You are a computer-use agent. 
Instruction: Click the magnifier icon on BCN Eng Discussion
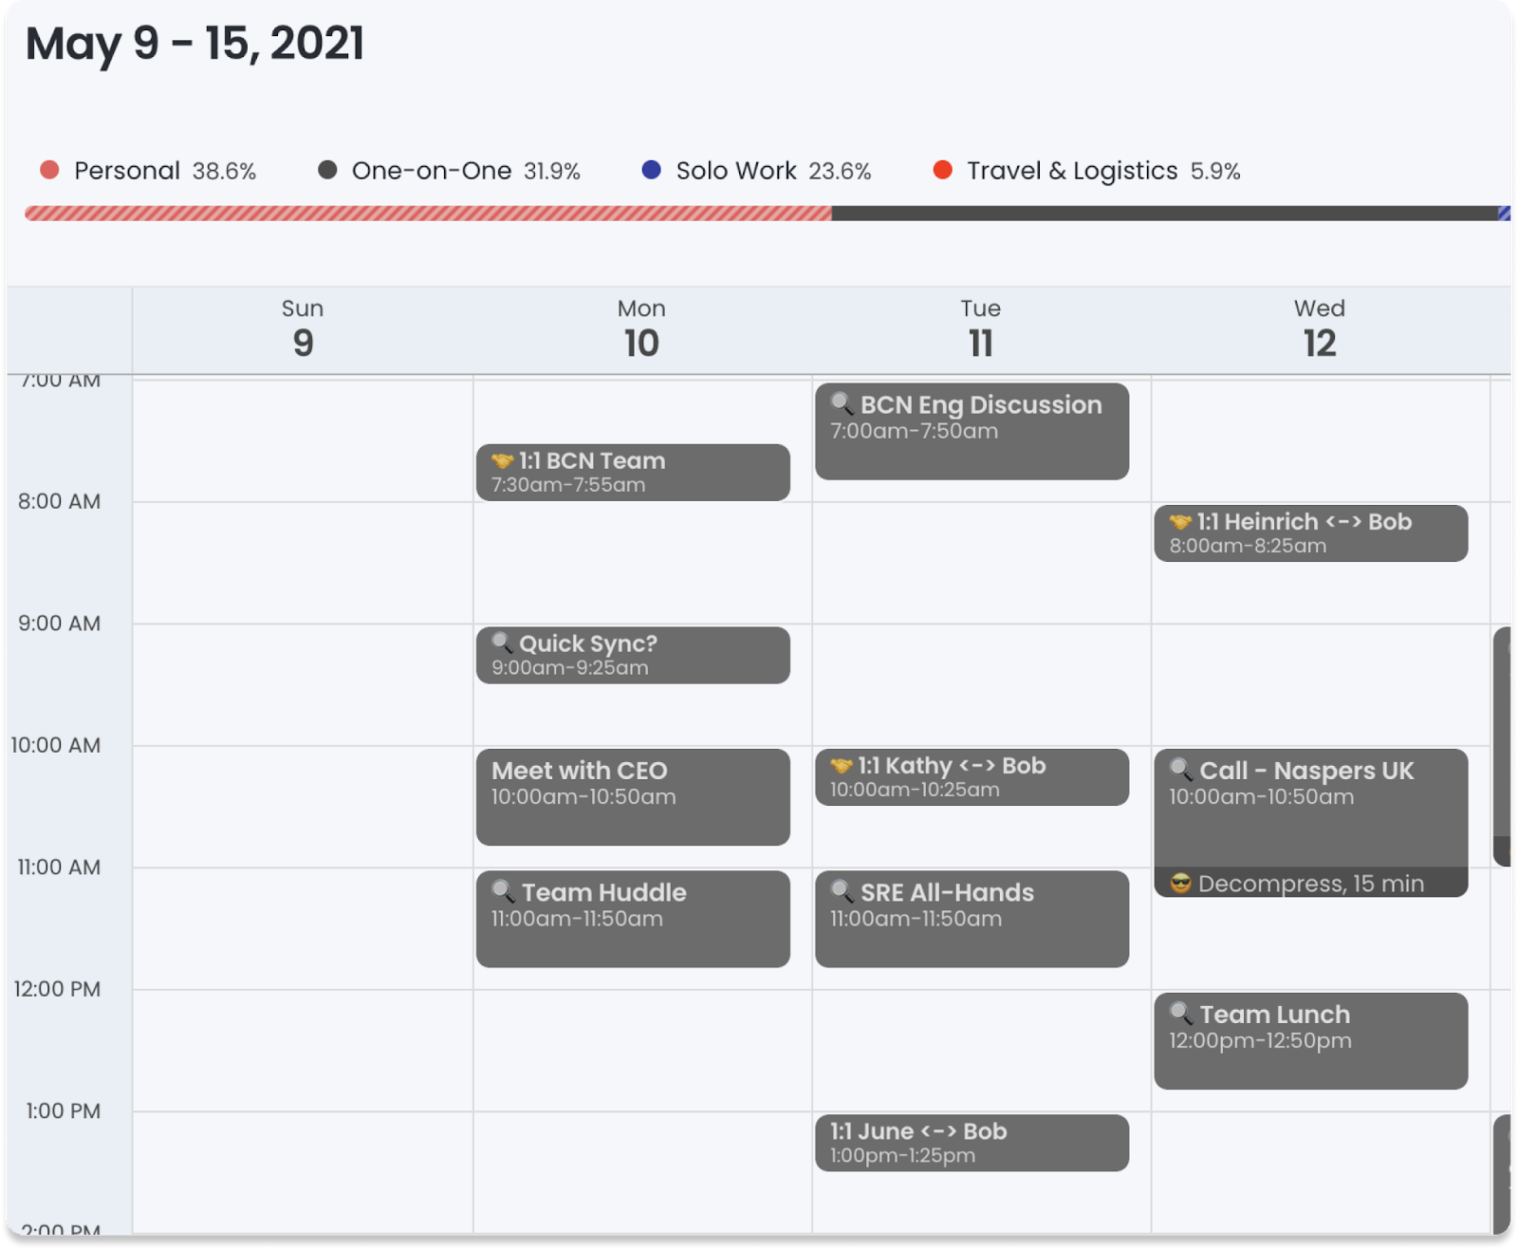click(x=842, y=403)
